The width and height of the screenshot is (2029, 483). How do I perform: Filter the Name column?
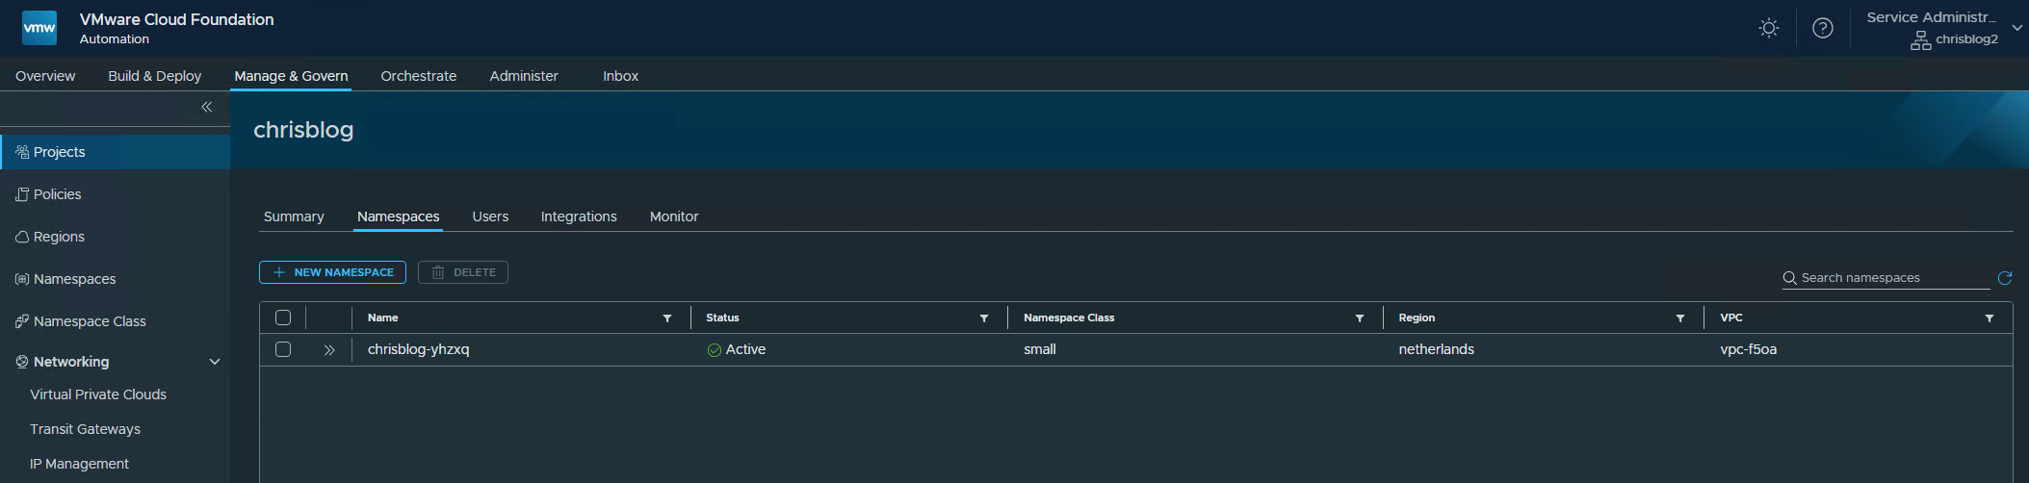point(667,318)
